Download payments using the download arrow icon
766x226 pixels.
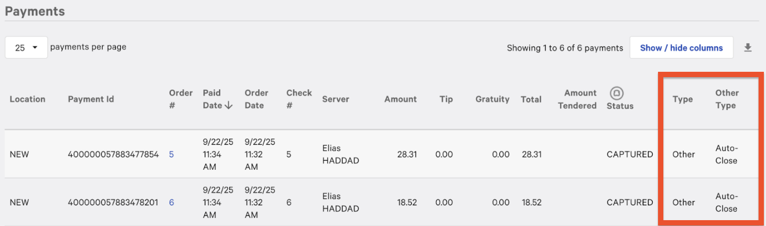tap(748, 48)
